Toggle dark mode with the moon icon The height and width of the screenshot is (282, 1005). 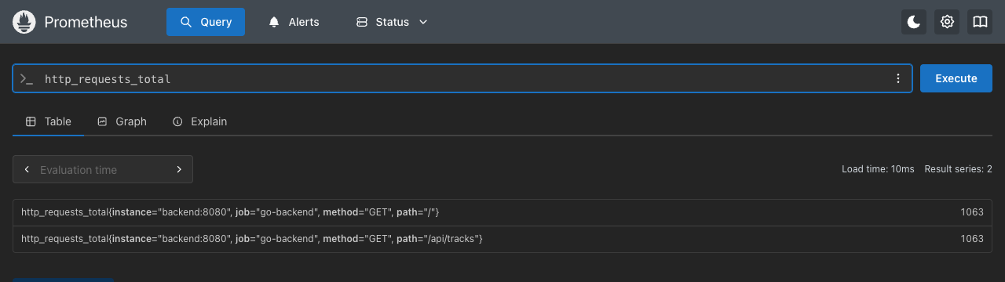(x=914, y=22)
